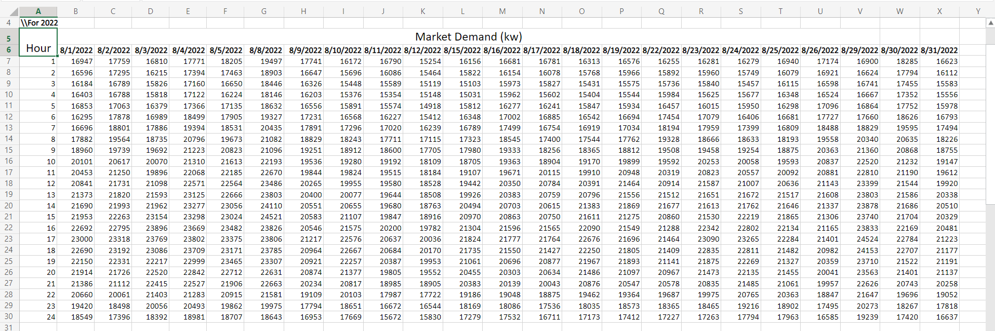Click cell 14918 under 8/12/2022

423,106
